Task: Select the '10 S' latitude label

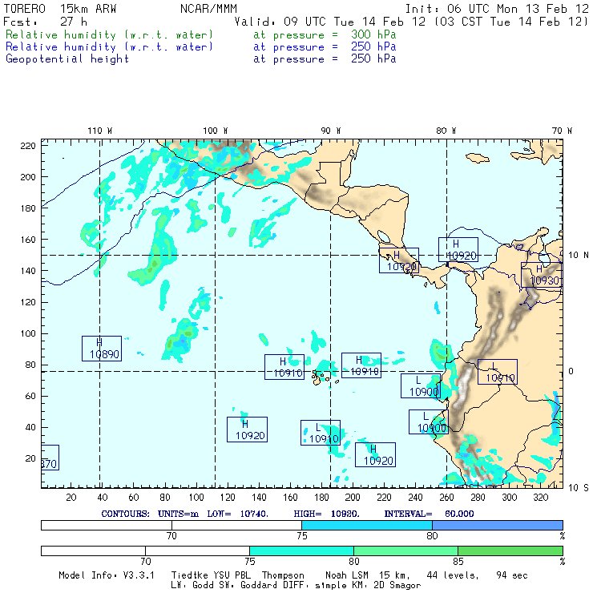Action: [579, 487]
